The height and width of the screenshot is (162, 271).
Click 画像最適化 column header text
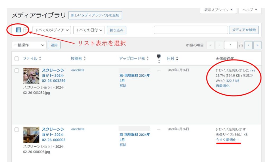pyautogui.click(x=225, y=58)
